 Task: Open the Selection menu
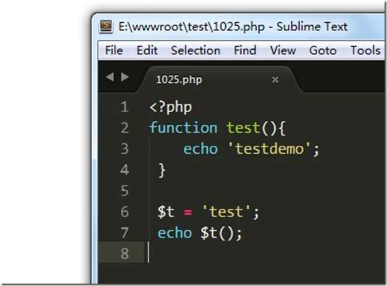pyautogui.click(x=195, y=50)
